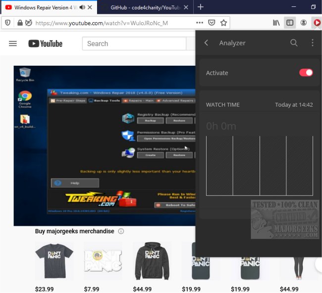Focus the YouTube Search field
The height and width of the screenshot is (293, 322).
(134, 43)
